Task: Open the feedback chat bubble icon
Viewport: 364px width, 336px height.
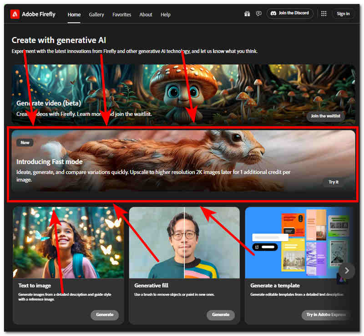Action: pos(258,14)
